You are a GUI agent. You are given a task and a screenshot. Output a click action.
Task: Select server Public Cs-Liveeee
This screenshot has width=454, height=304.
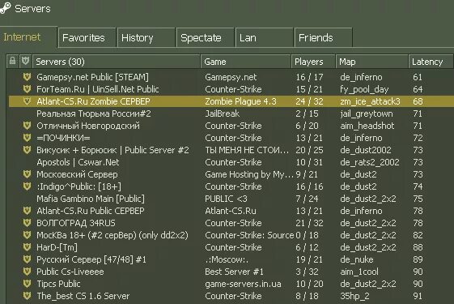(70, 272)
